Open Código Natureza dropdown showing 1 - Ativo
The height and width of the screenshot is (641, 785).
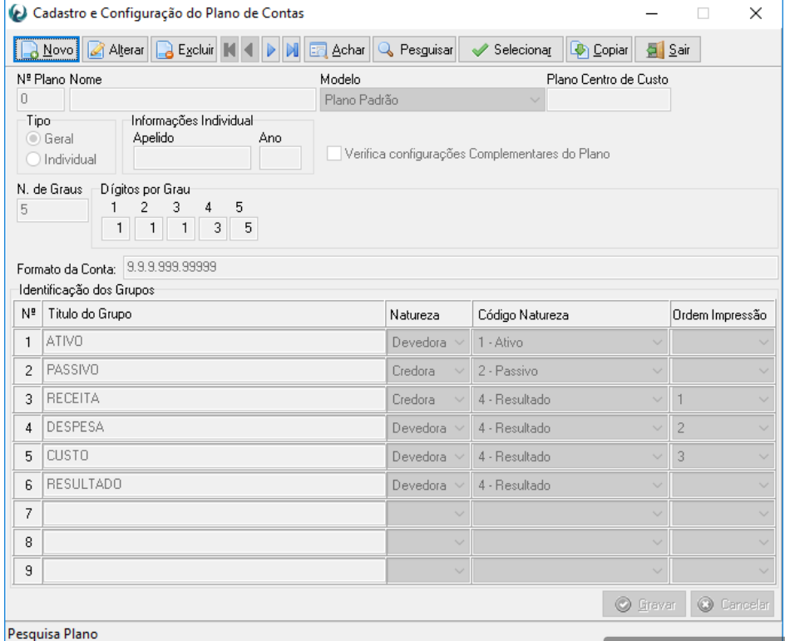click(570, 343)
